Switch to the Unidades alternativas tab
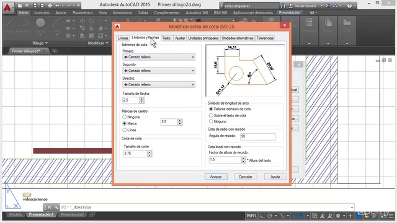Image resolution: width=397 pixels, height=223 pixels. click(238, 38)
